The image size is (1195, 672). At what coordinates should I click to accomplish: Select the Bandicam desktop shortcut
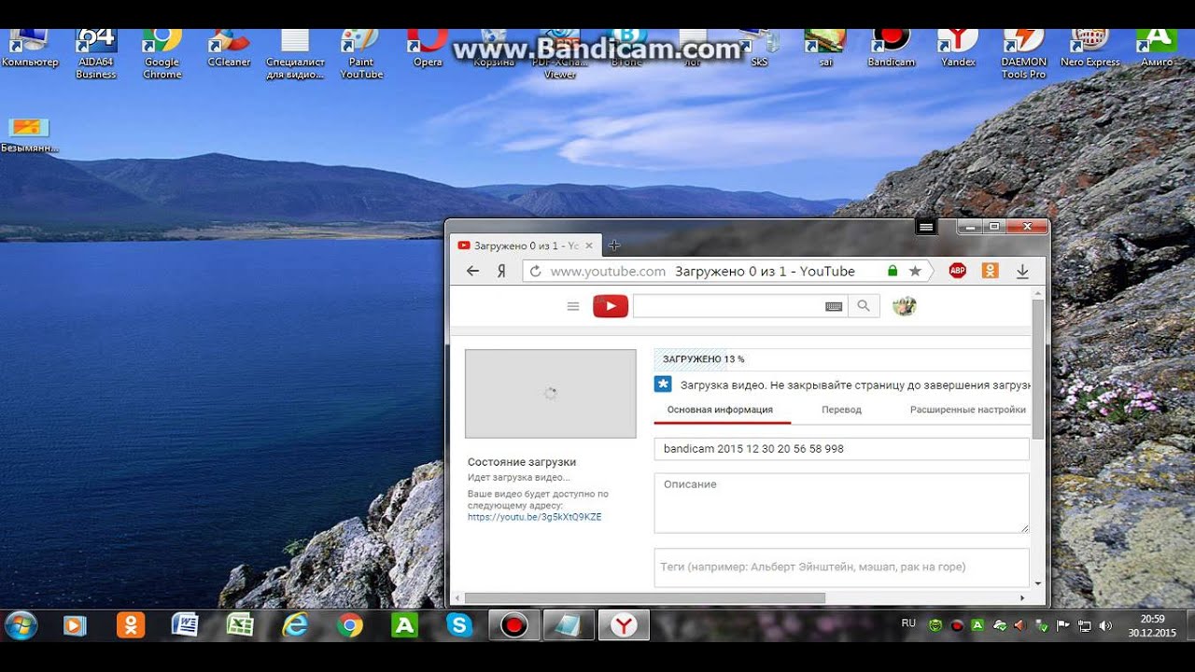892,49
